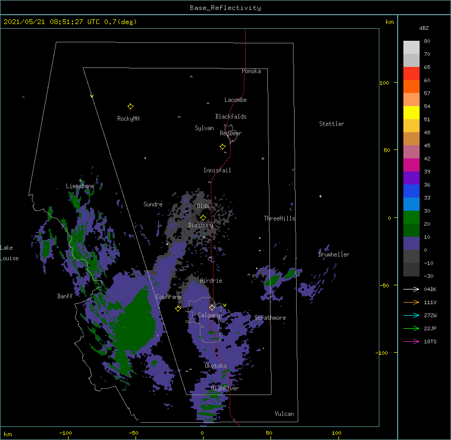Select the magenta swatch in dBZ legend
Image resolution: width=451 pixels, height=440 pixels.
click(x=411, y=165)
